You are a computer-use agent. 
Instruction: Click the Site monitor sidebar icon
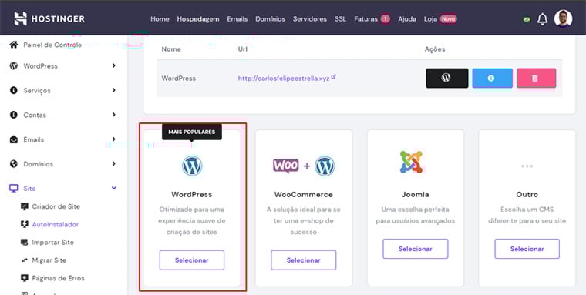tap(13, 189)
